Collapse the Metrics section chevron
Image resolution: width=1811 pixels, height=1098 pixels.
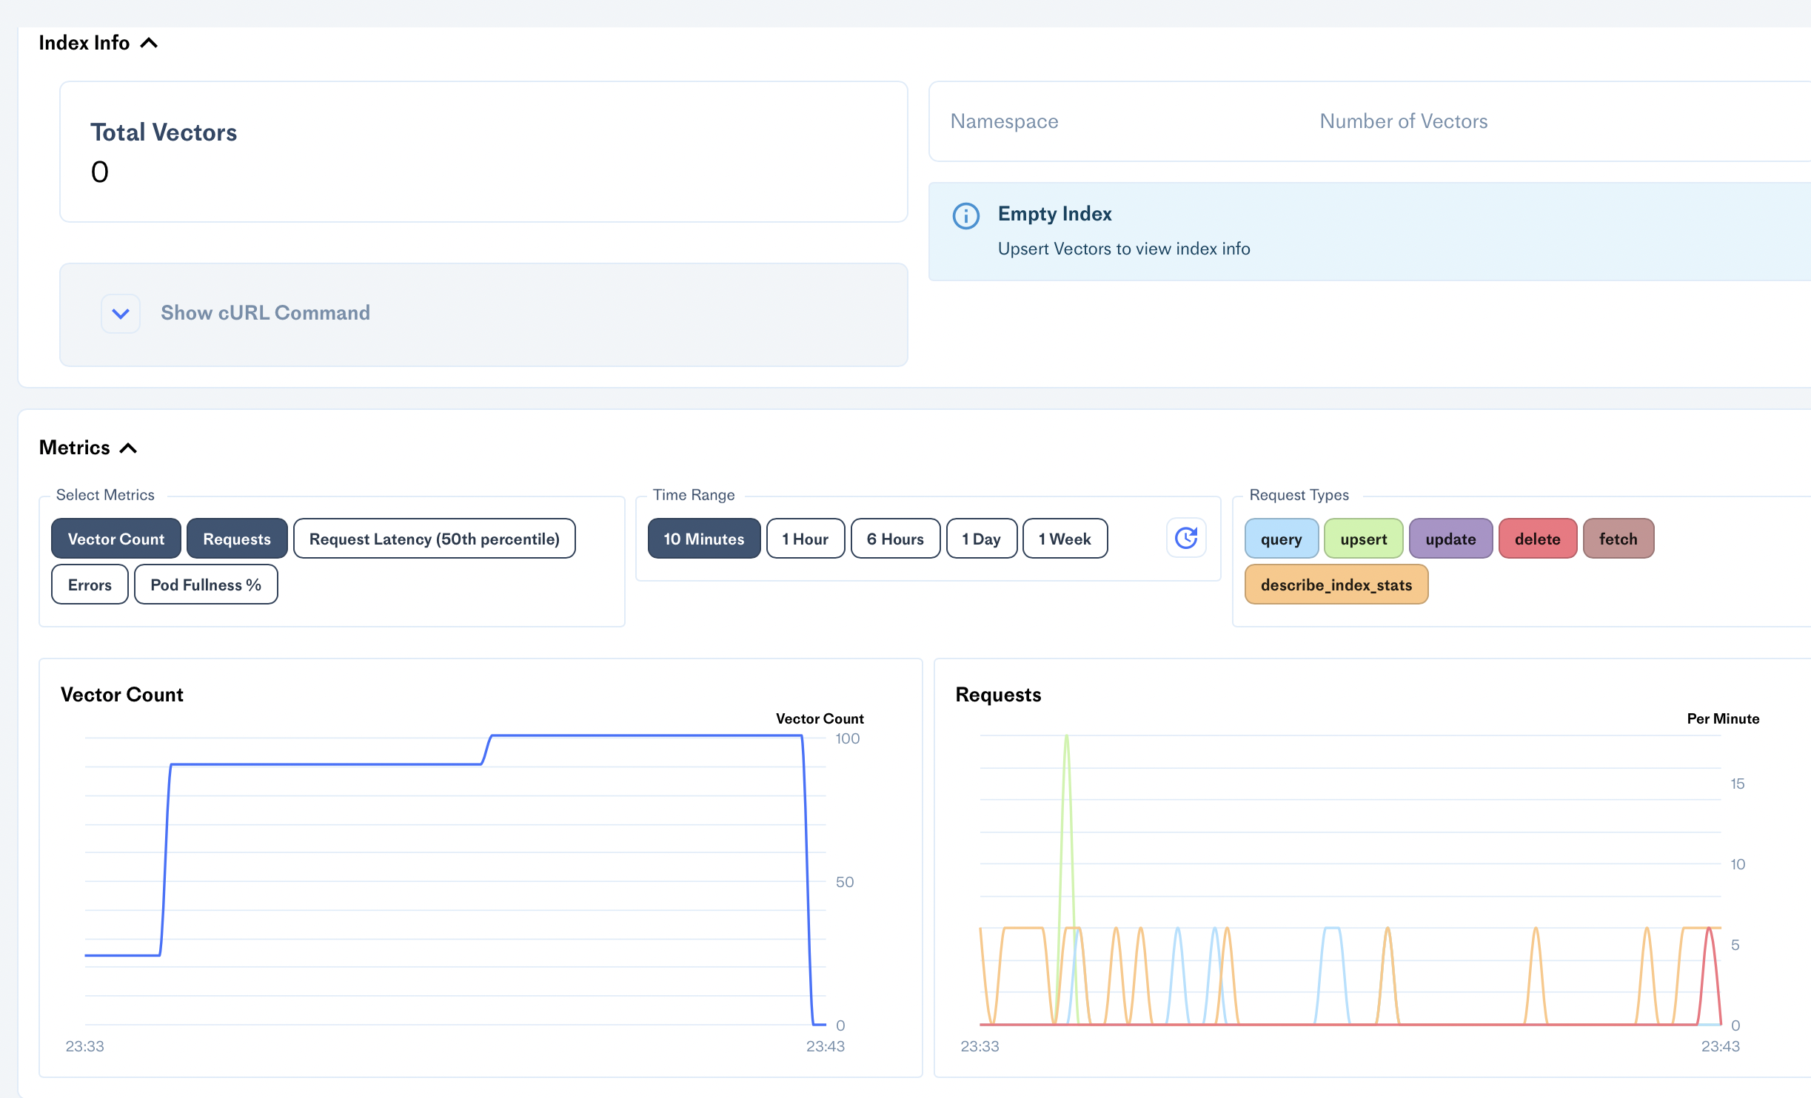(x=128, y=448)
